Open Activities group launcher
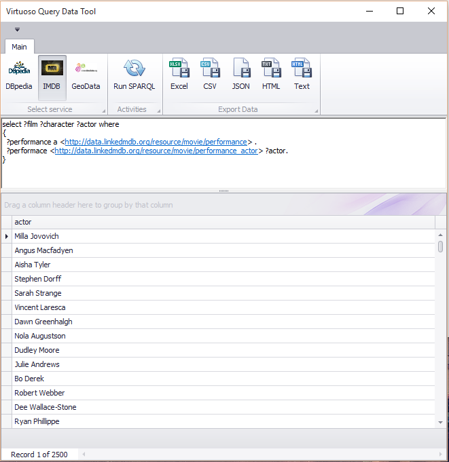Screen dimensions: 449x462 pyautogui.click(x=159, y=111)
